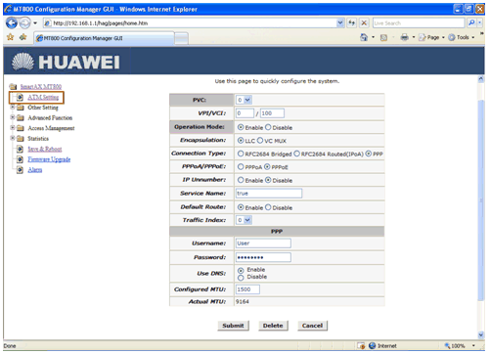Image resolution: width=490 pixels, height=354 pixels.
Task: Open the SmartAX MT800 link
Action: 41,86
